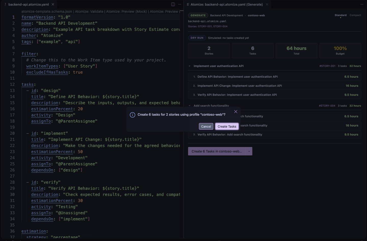The width and height of the screenshot is (367, 241).
Task: Click the excludeIfHasTasks key in the editor
Action: 47,72
